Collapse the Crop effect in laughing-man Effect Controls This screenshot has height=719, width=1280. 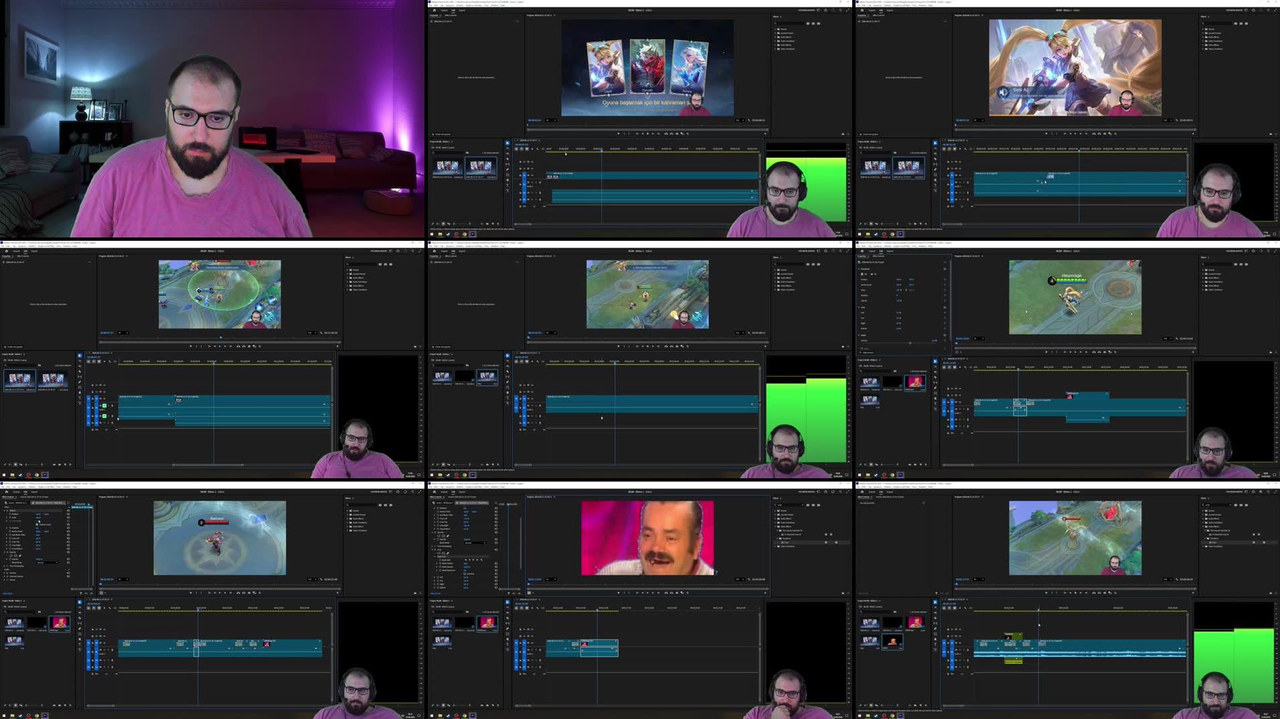(432, 550)
